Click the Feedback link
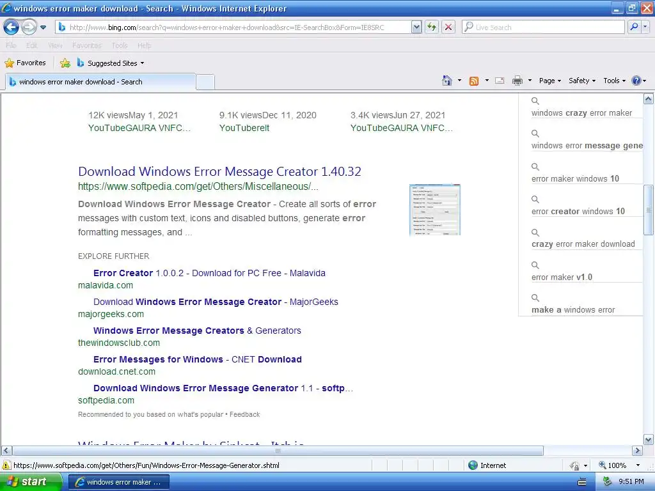Screen dimensions: 655x491 245,414
